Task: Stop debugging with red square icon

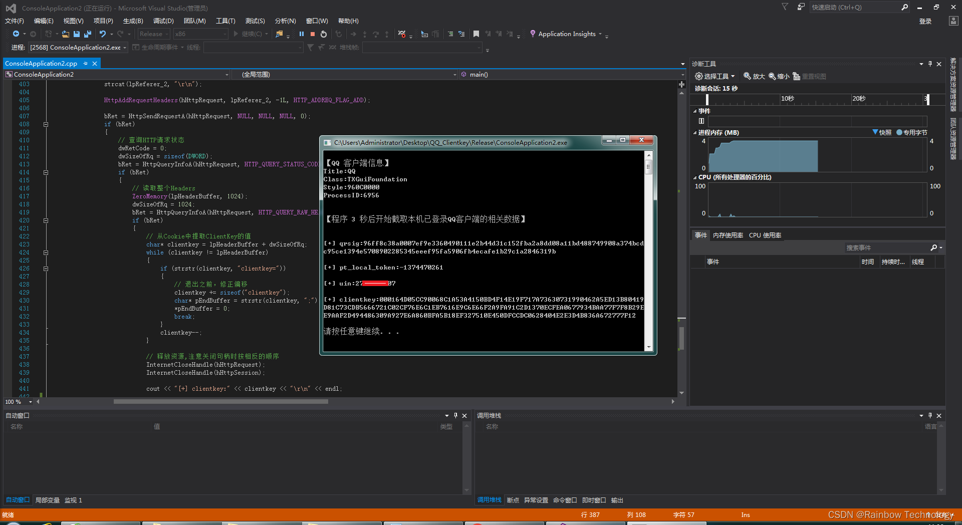Action: coord(313,34)
